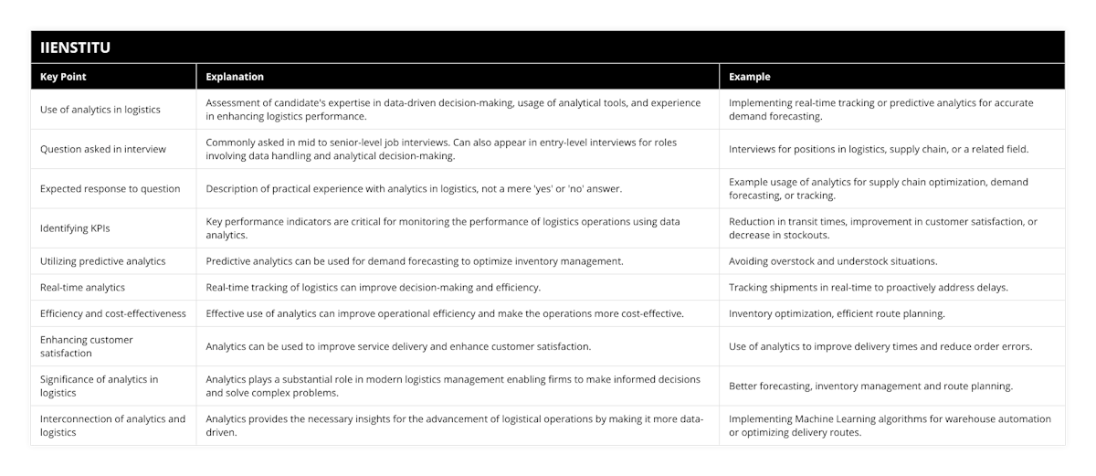This screenshot has height=476, width=1096.
Task: Click the 'Inventory optimization, efficient route planning' example
Action: (837, 313)
